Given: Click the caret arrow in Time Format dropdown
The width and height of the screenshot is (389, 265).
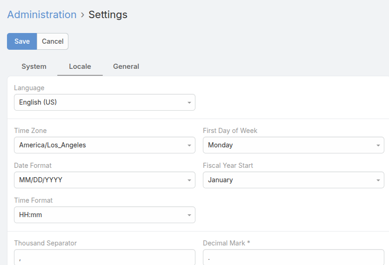Looking at the screenshot, I should click(x=189, y=215).
